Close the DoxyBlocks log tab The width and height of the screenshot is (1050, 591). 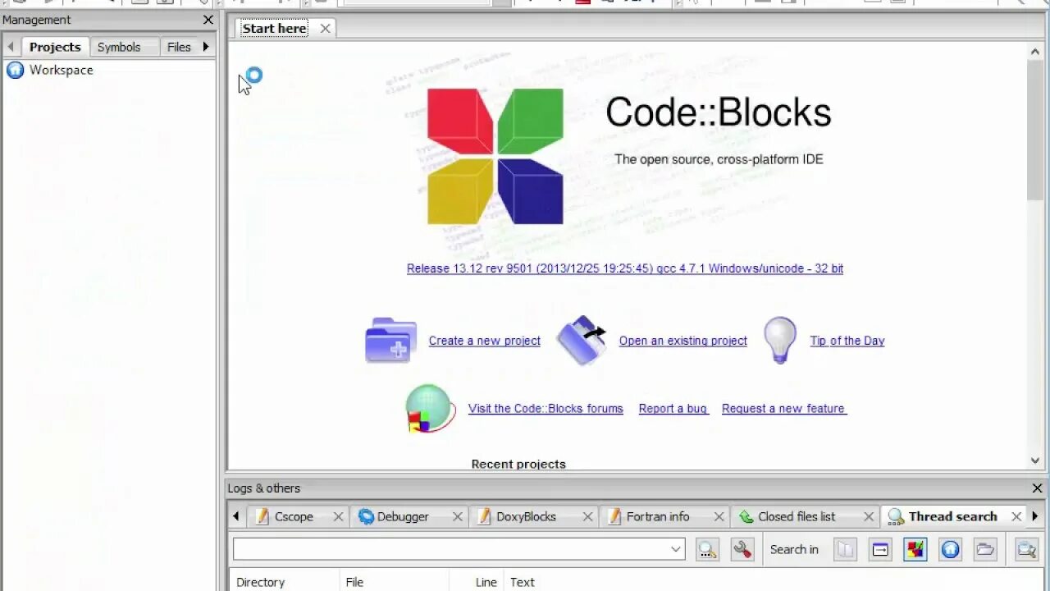(x=587, y=516)
